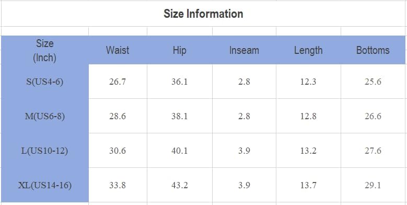This screenshot has width=407, height=205.
Task: Select the cell containing 43.2
Action: click(180, 185)
